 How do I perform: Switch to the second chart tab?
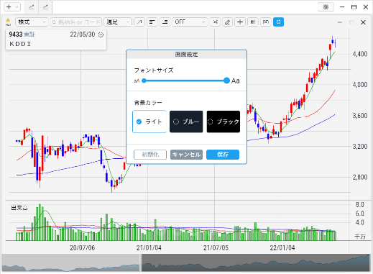[45, 7]
